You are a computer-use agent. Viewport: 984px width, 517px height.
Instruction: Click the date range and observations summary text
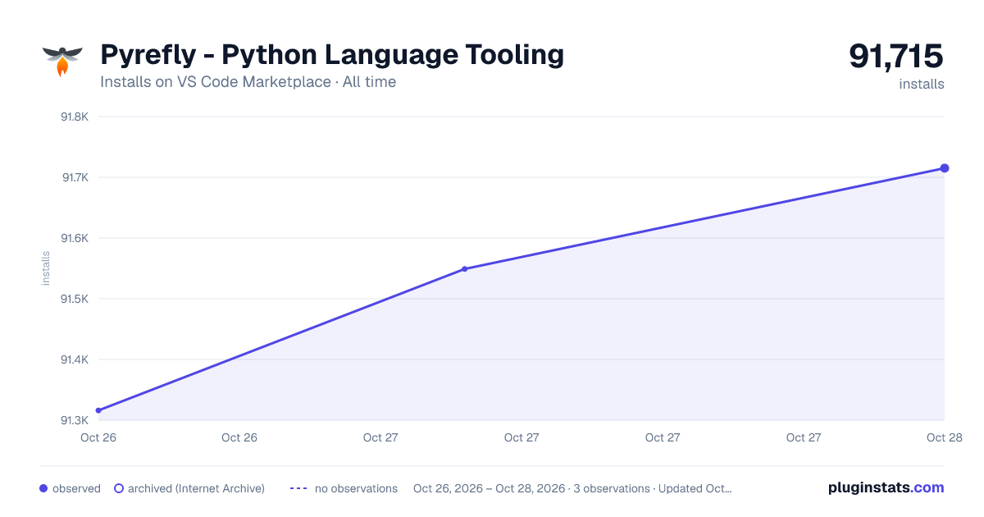click(572, 488)
